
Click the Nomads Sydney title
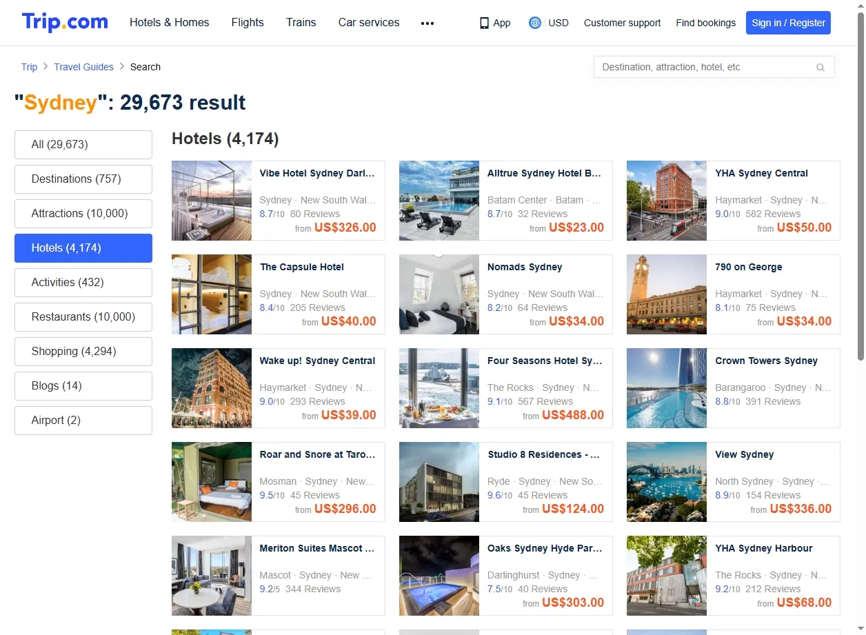(525, 268)
